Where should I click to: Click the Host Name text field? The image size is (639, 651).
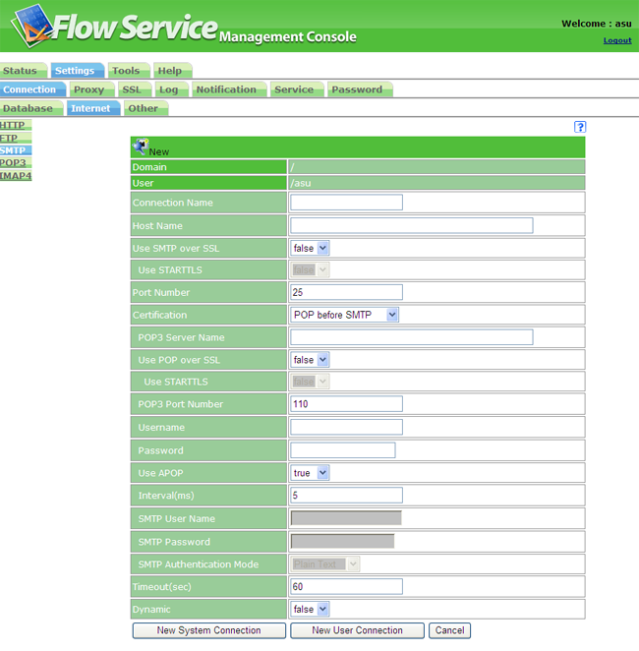pos(411,226)
